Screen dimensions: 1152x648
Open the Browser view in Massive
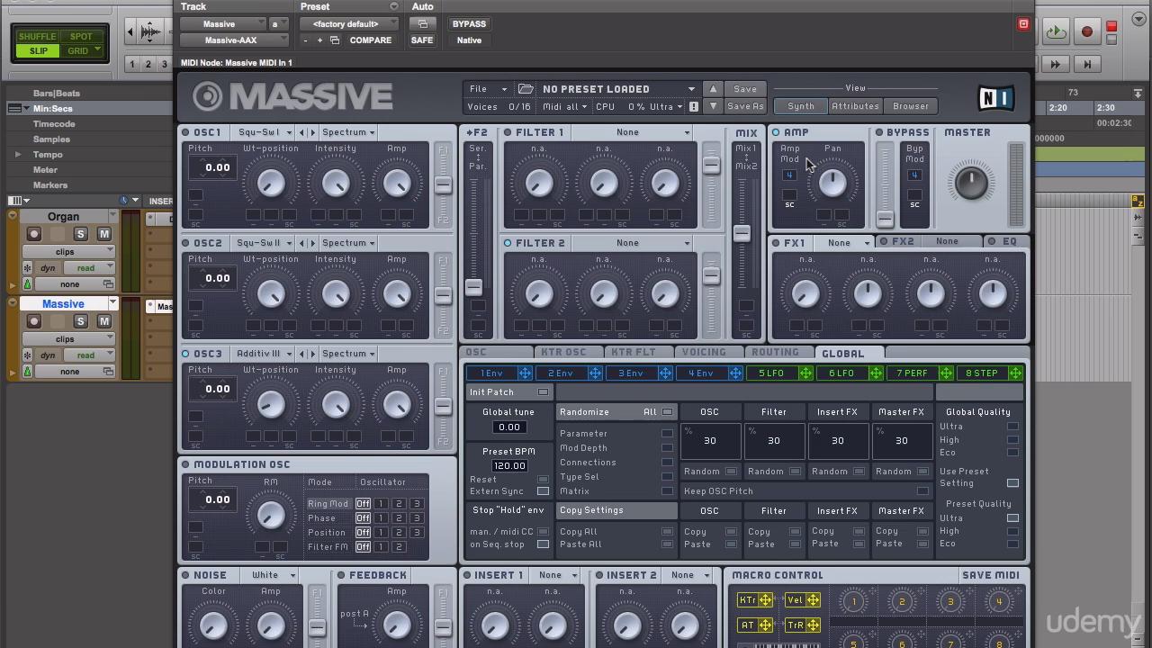910,106
